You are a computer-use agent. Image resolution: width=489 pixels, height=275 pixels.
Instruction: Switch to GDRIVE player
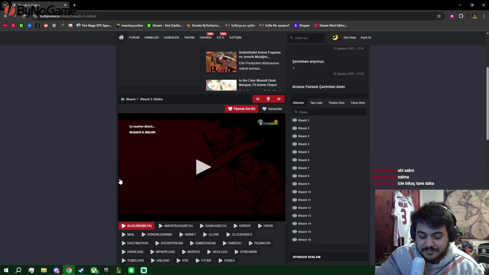tap(242, 226)
